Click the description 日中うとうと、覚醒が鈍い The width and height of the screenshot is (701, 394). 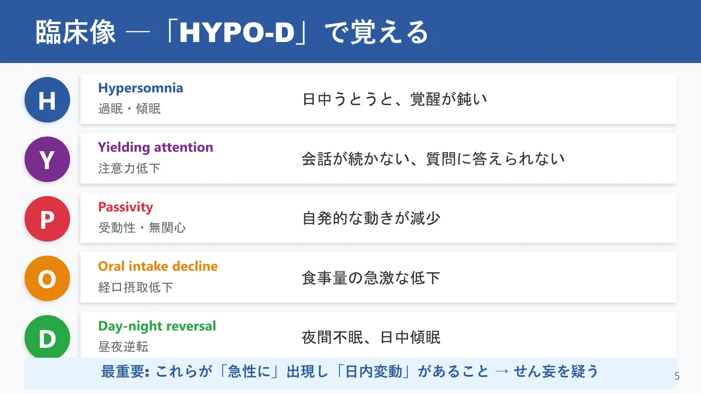click(x=395, y=99)
